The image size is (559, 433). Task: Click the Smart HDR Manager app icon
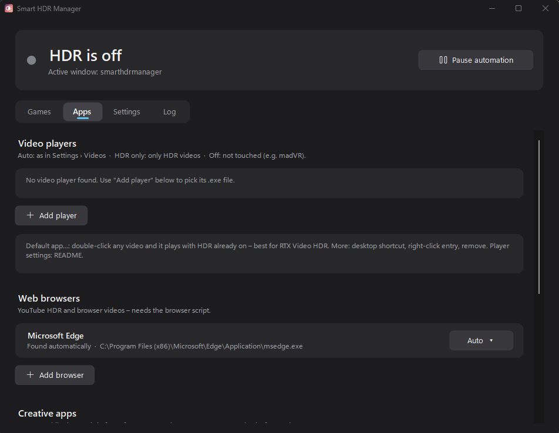[9, 9]
